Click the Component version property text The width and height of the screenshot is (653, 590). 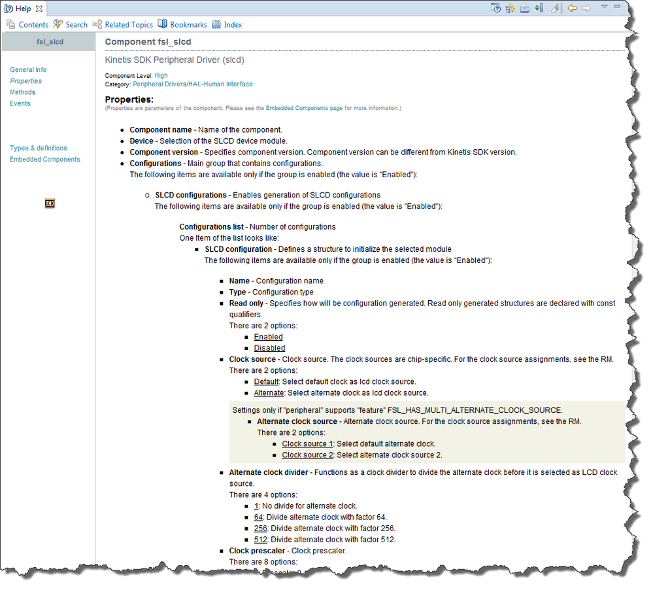163,152
